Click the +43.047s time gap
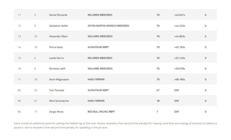The width and height of the screenshot is (231, 140). pyautogui.click(x=180, y=15)
